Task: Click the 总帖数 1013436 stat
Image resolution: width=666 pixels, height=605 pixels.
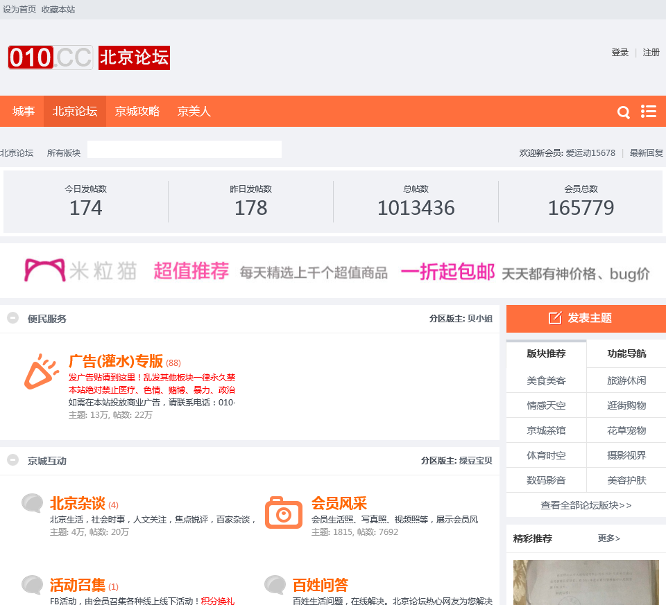Action: pos(416,202)
